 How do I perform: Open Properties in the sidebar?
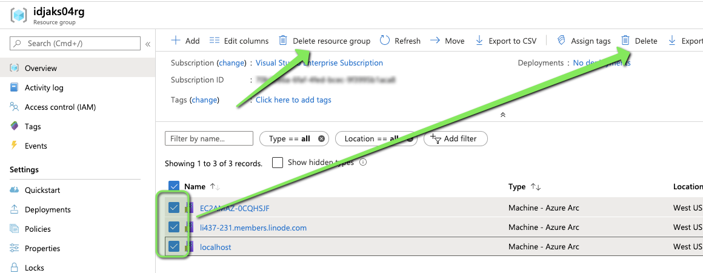pyautogui.click(x=42, y=248)
